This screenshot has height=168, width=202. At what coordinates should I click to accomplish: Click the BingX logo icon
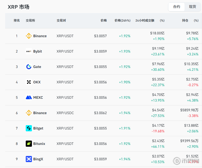(x=29, y=159)
